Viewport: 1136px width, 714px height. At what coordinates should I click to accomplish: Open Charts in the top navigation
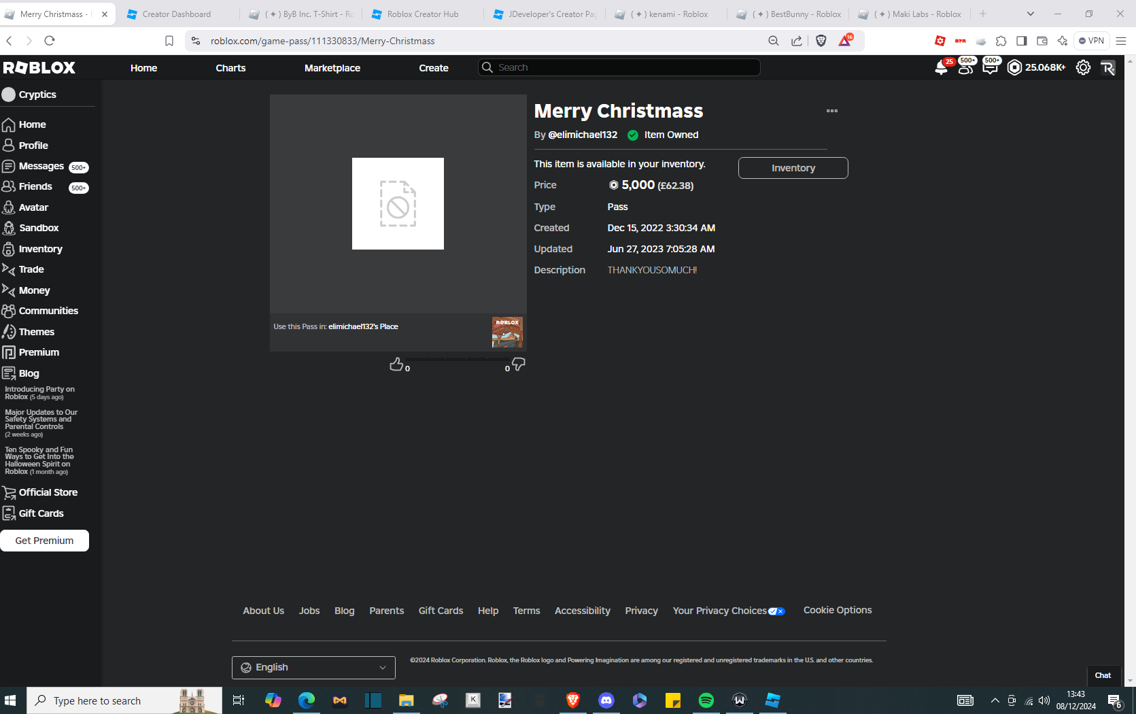[230, 68]
